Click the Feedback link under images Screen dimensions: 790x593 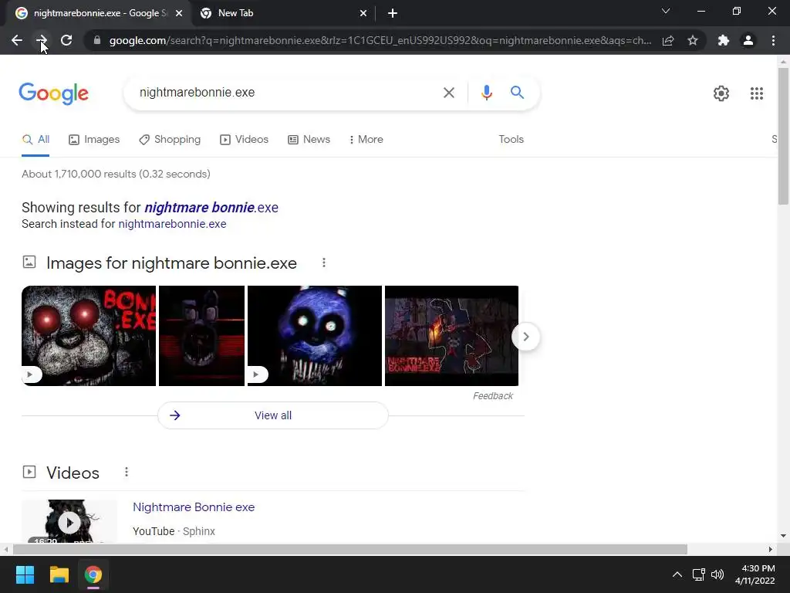pos(493,396)
